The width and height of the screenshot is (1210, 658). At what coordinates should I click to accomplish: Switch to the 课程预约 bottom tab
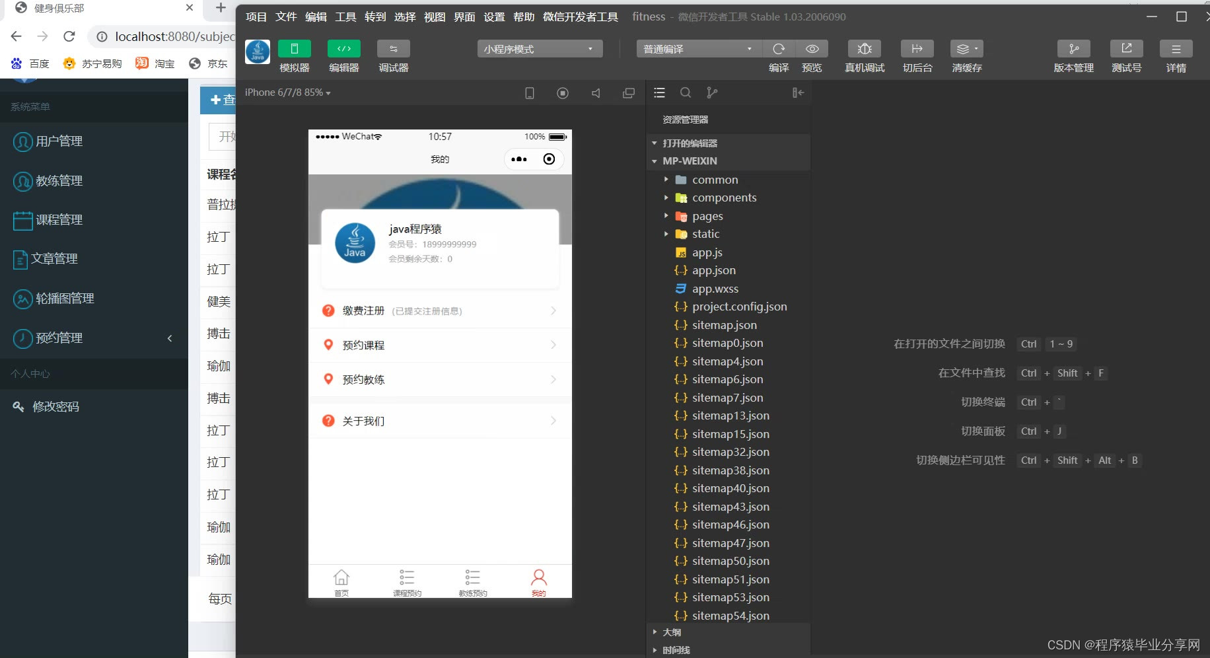[407, 582]
